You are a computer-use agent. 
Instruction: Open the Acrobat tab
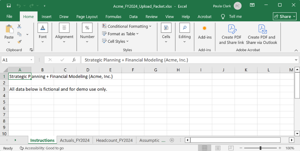pyautogui.click(x=205, y=17)
